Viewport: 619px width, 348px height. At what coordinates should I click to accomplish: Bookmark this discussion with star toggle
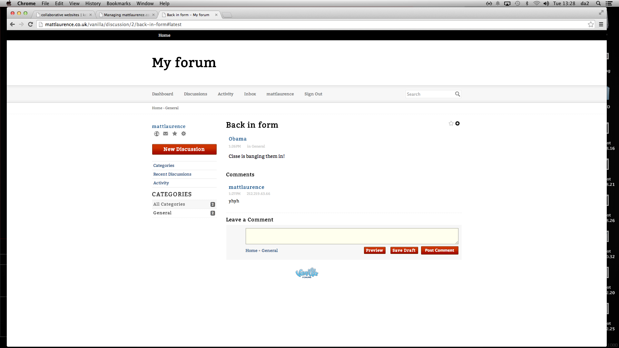click(451, 123)
